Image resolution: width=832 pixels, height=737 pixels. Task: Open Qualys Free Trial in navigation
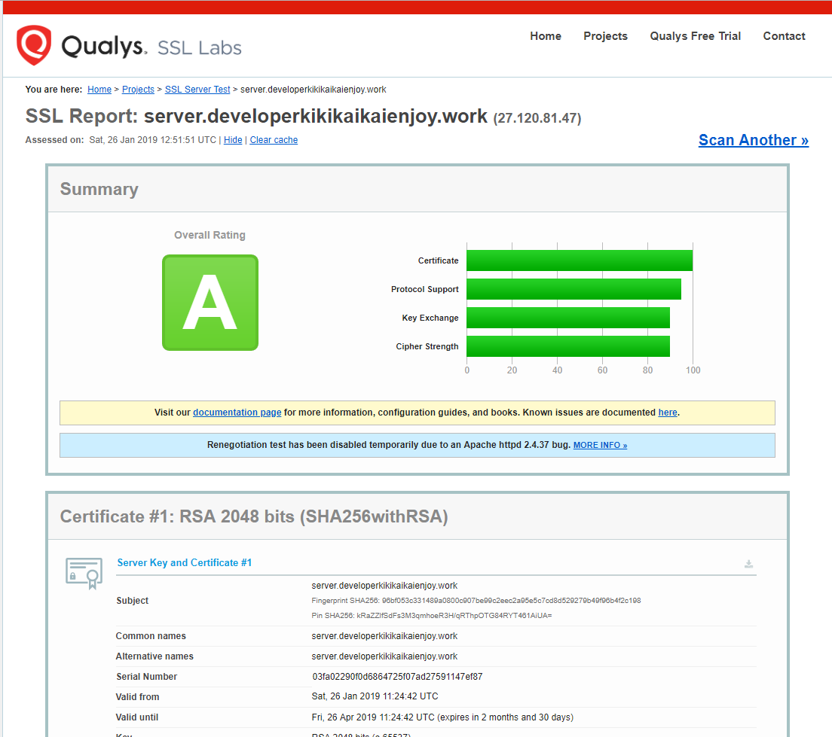point(695,36)
